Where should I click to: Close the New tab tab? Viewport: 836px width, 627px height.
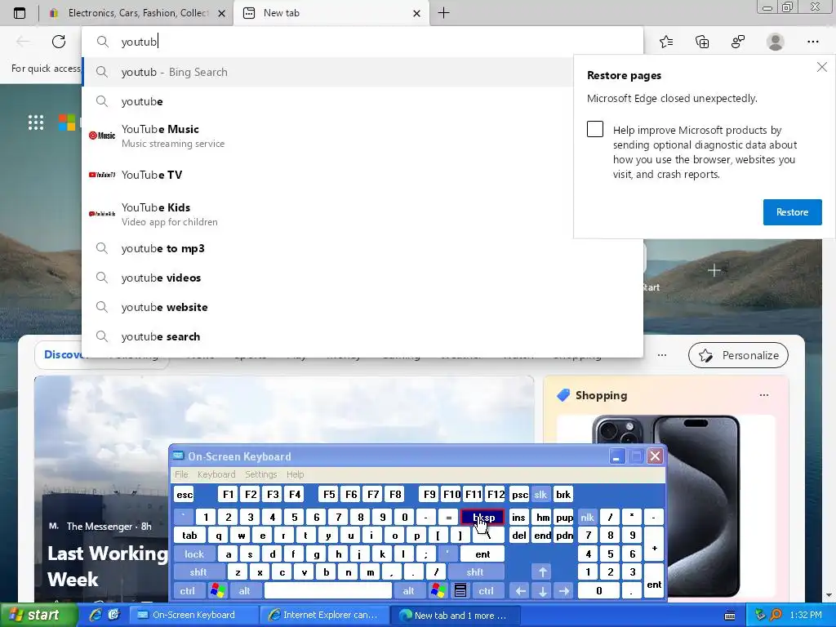(x=417, y=13)
